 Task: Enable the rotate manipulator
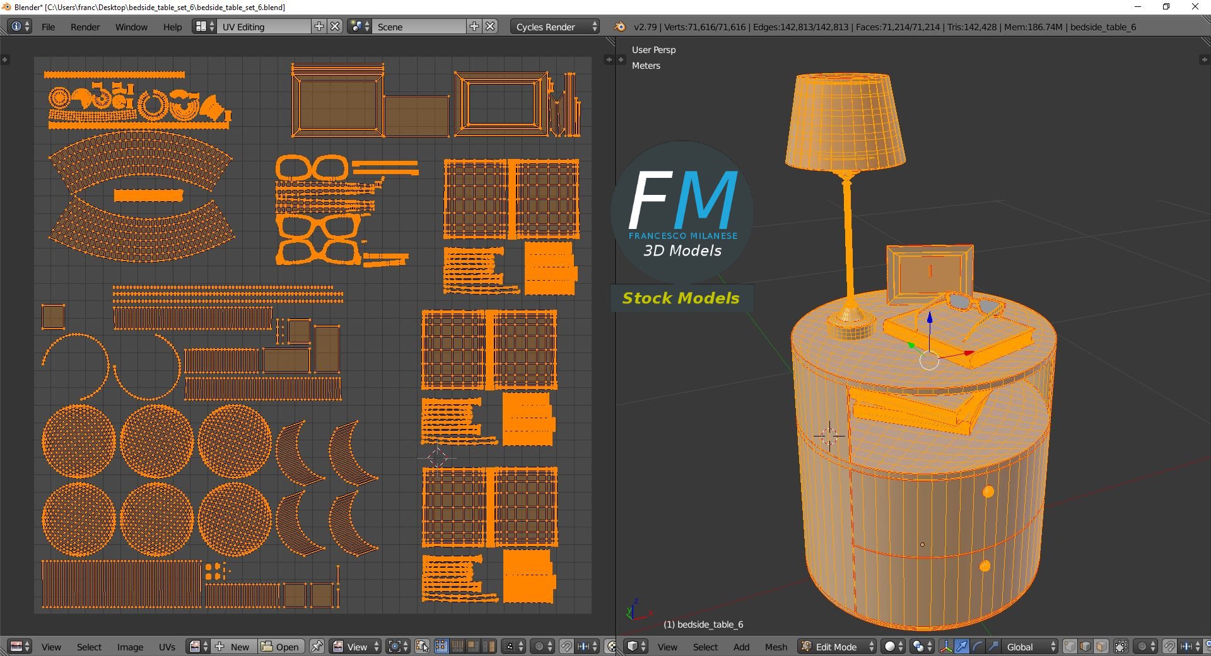pyautogui.click(x=978, y=647)
